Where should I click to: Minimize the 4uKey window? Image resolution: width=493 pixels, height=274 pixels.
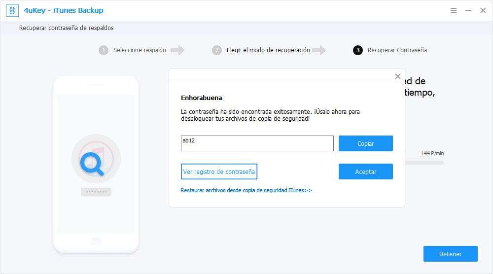[x=468, y=10]
